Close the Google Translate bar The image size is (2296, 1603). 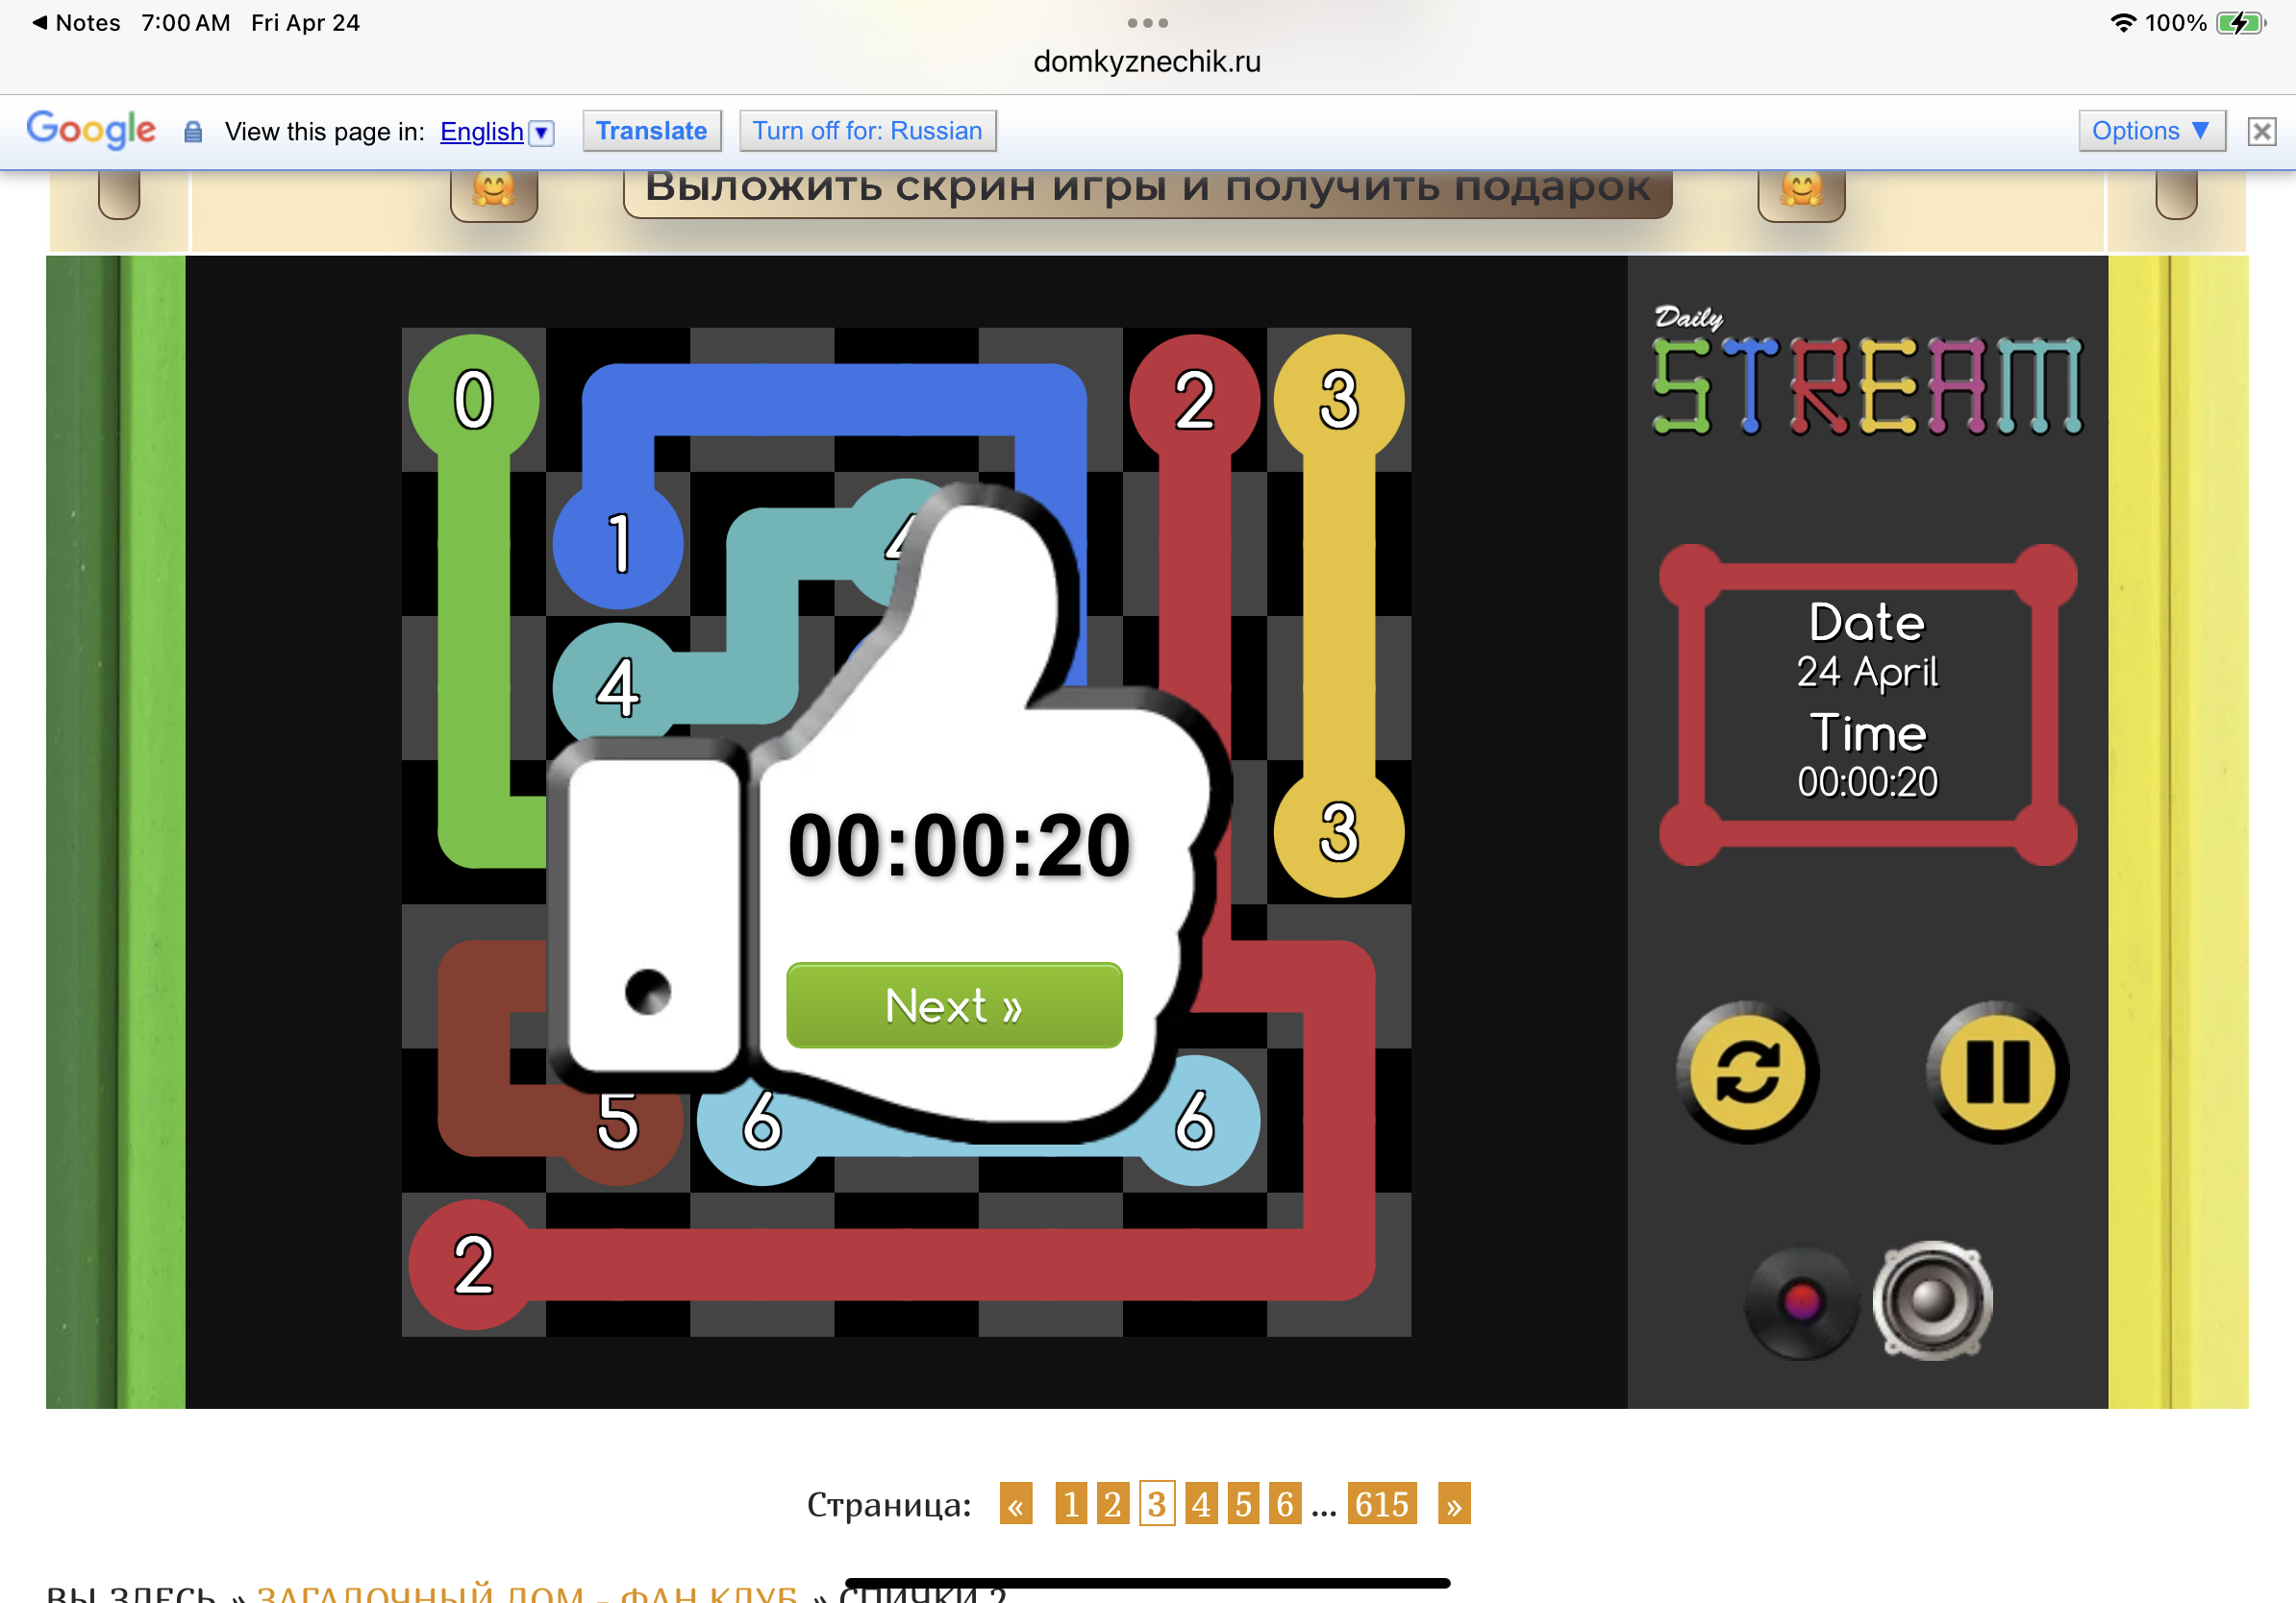[2262, 131]
